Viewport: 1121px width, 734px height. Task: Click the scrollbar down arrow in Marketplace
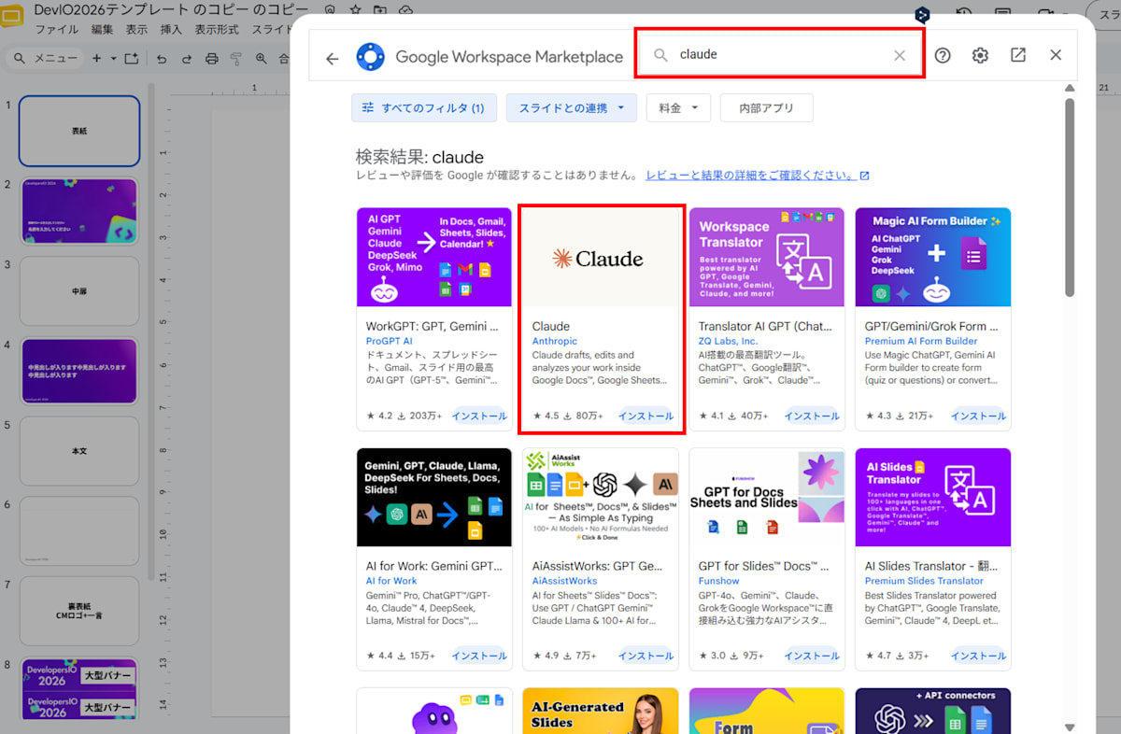point(1070,727)
